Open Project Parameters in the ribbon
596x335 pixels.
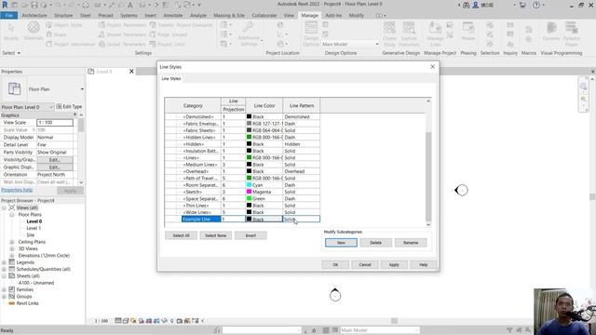point(122,25)
